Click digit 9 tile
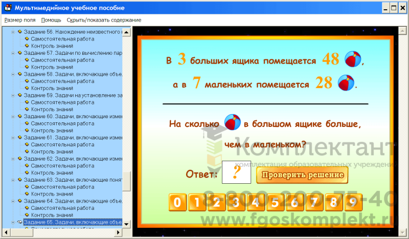Image resolution: width=409 pixels, height=239 pixels. click(x=353, y=202)
